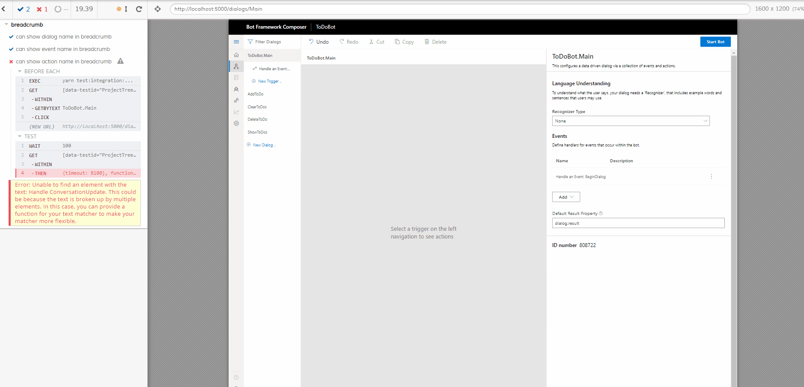
Task: Open the hamburger navigation menu in Composer
Action: coord(236,42)
